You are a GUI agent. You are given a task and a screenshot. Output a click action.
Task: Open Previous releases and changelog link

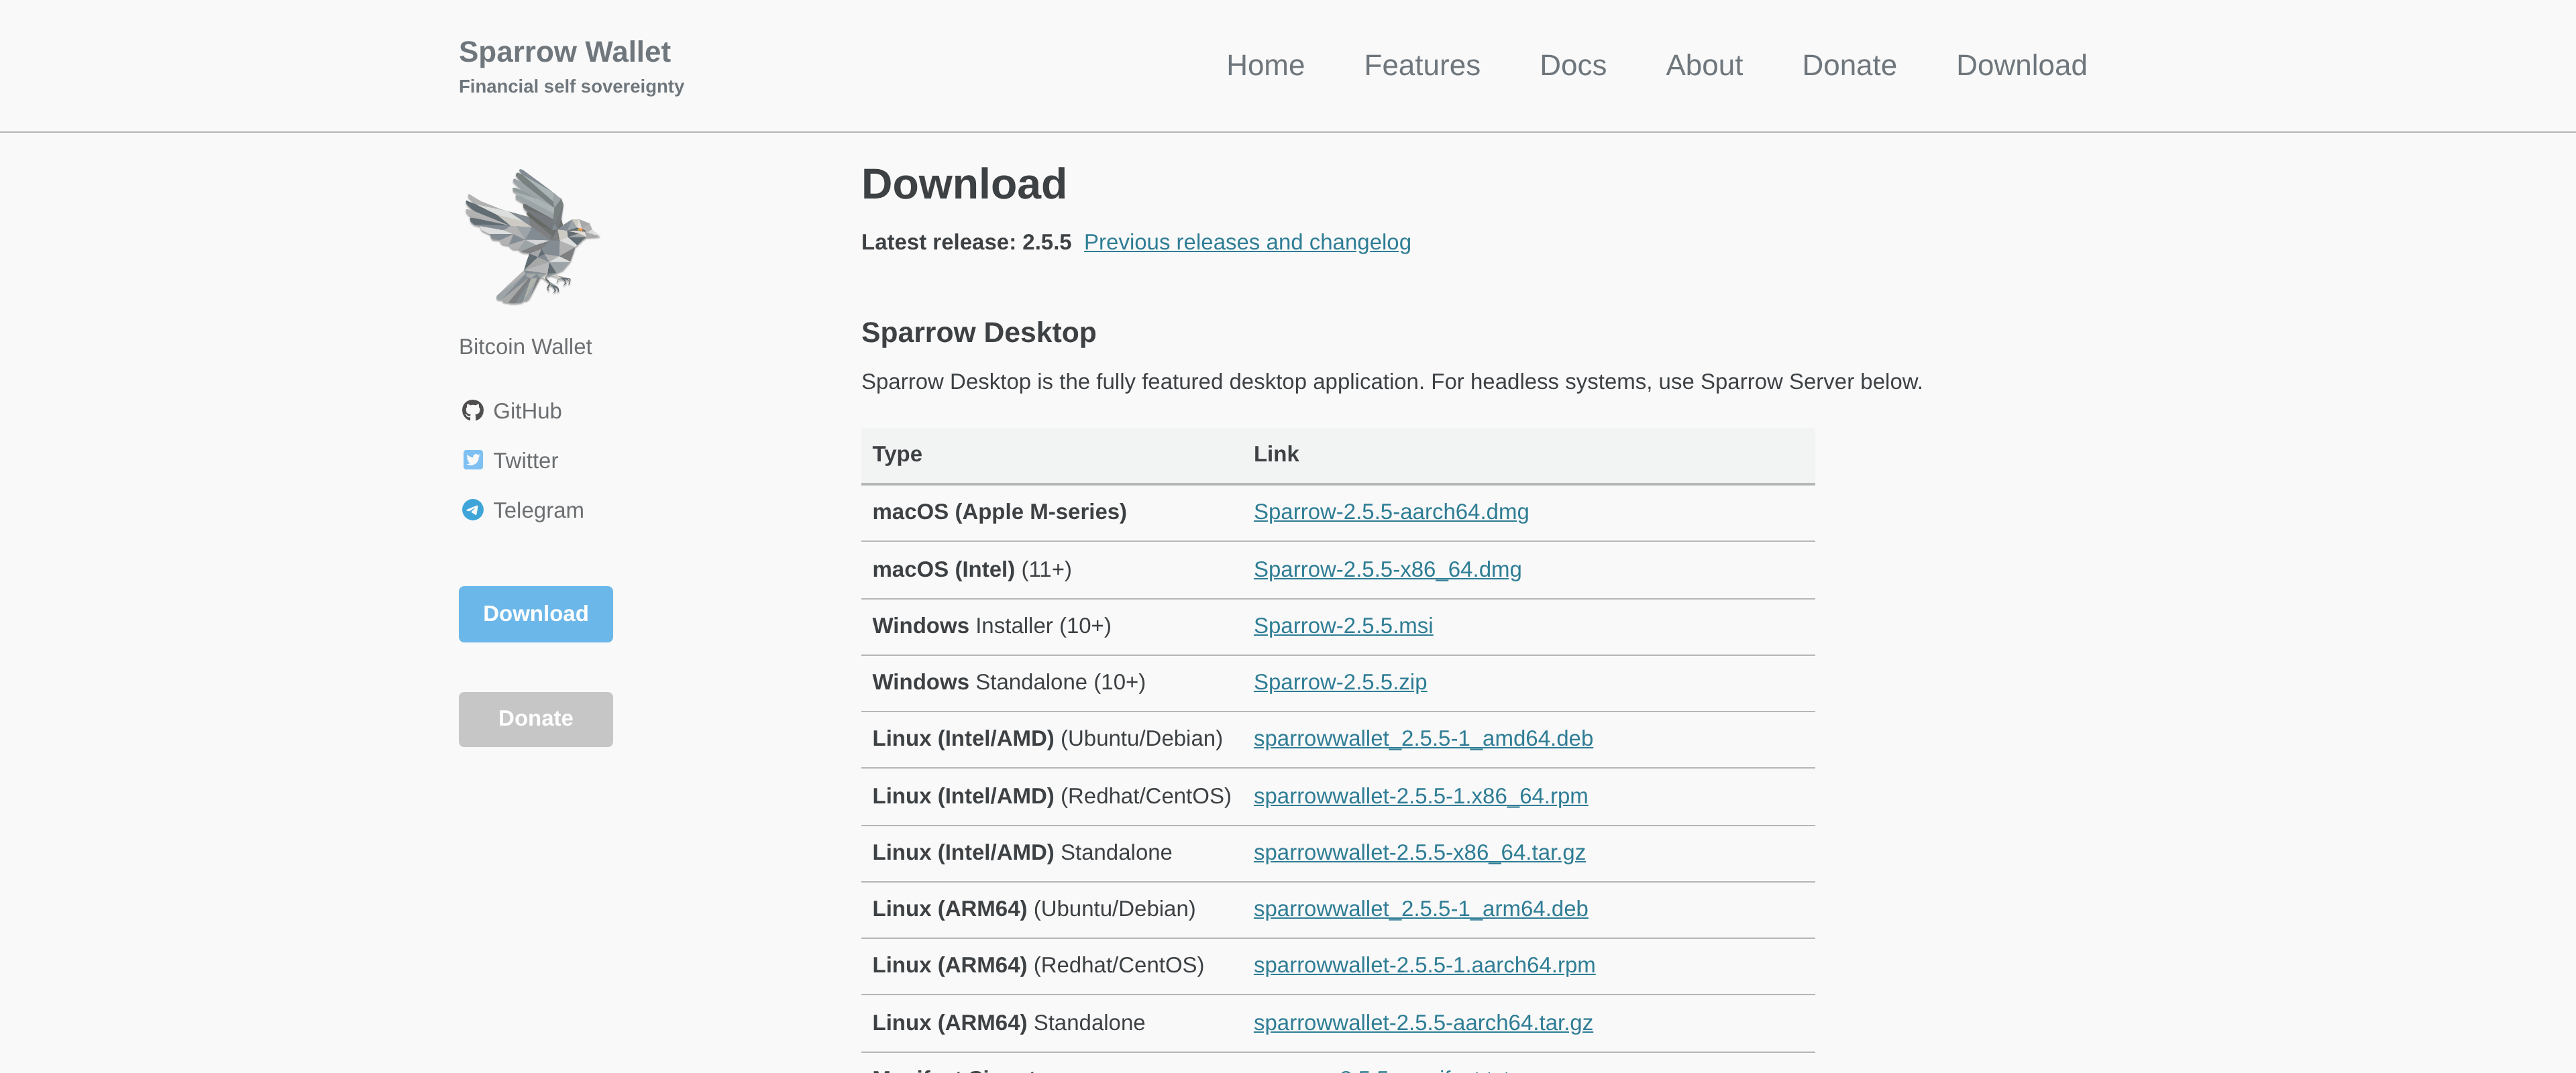1247,243
